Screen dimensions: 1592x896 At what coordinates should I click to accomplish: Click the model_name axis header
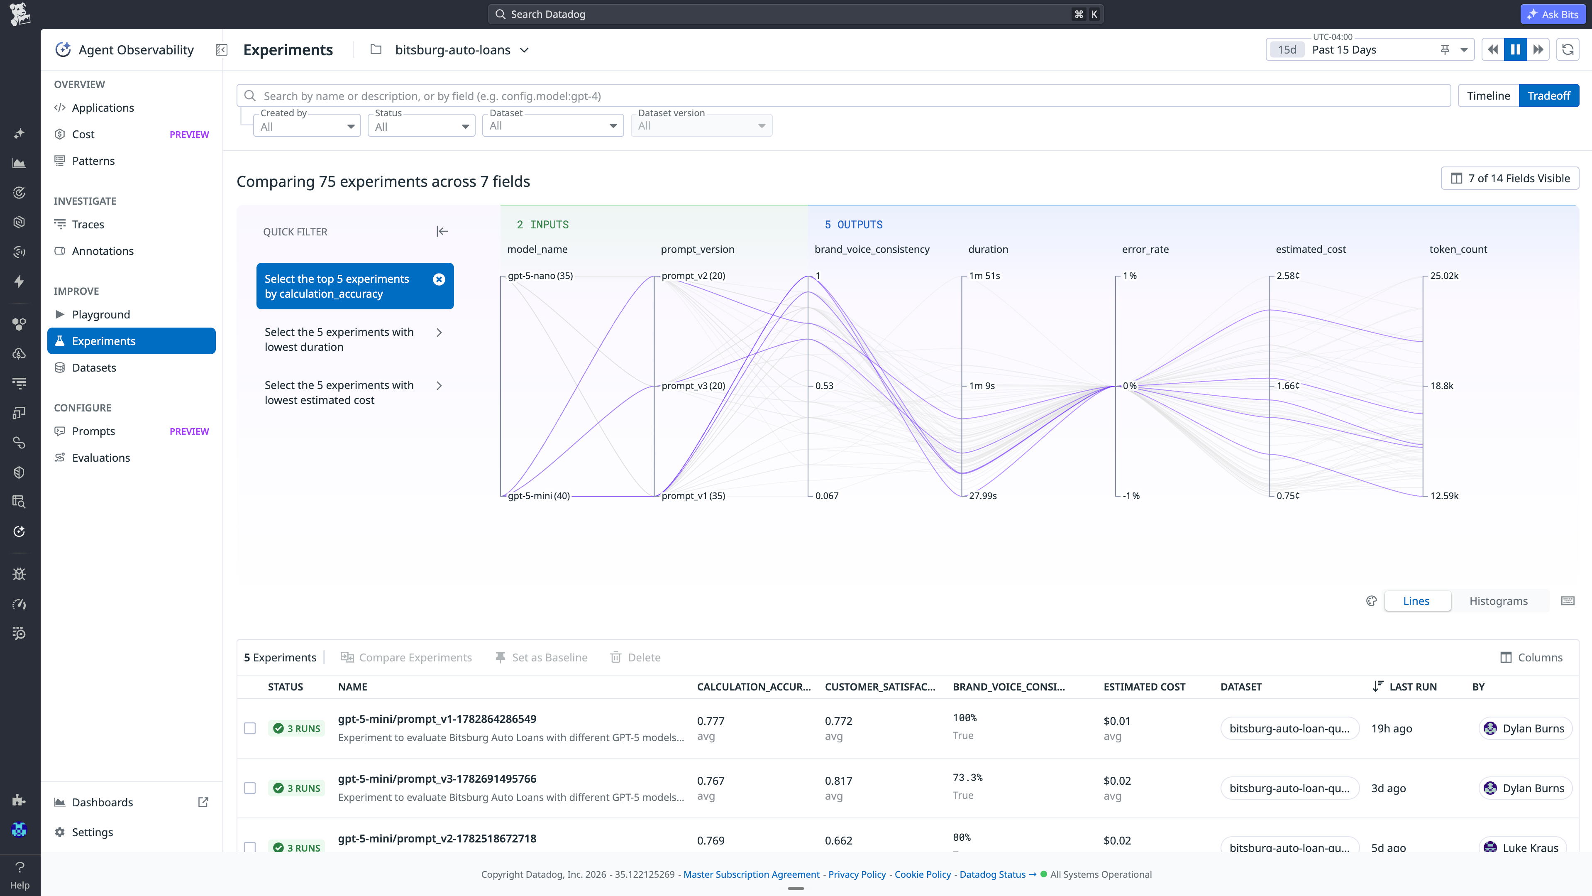tap(537, 249)
